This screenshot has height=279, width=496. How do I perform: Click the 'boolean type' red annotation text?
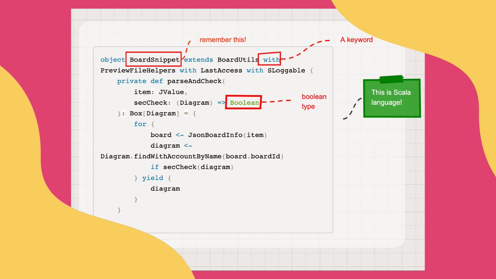(x=314, y=102)
